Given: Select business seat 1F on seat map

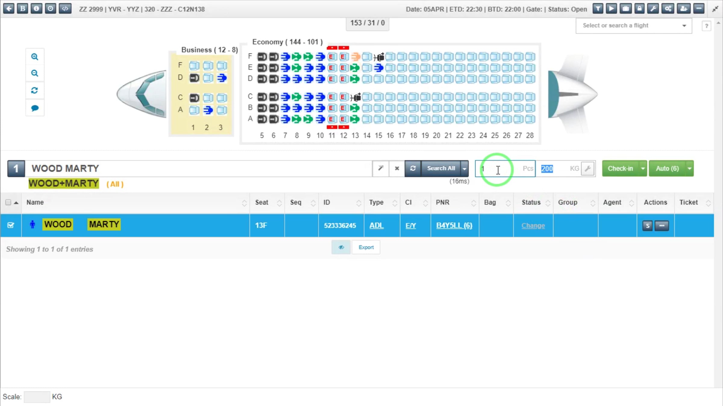Looking at the screenshot, I should 194,65.
